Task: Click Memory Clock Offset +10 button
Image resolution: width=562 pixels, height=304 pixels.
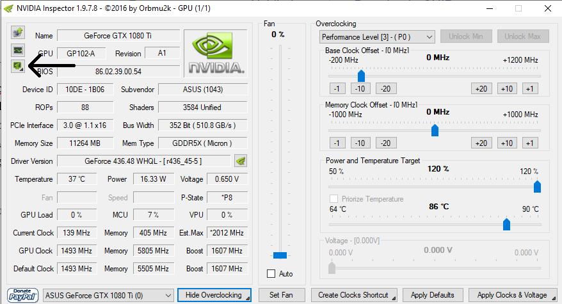Action: (507, 143)
